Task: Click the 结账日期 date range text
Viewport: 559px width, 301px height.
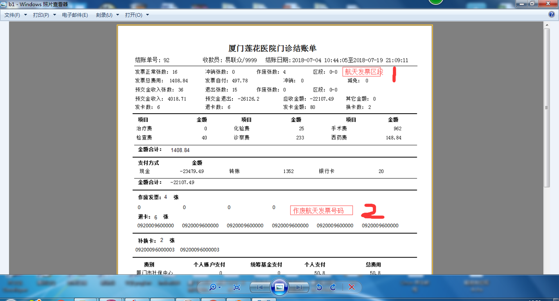Action: 337,60
